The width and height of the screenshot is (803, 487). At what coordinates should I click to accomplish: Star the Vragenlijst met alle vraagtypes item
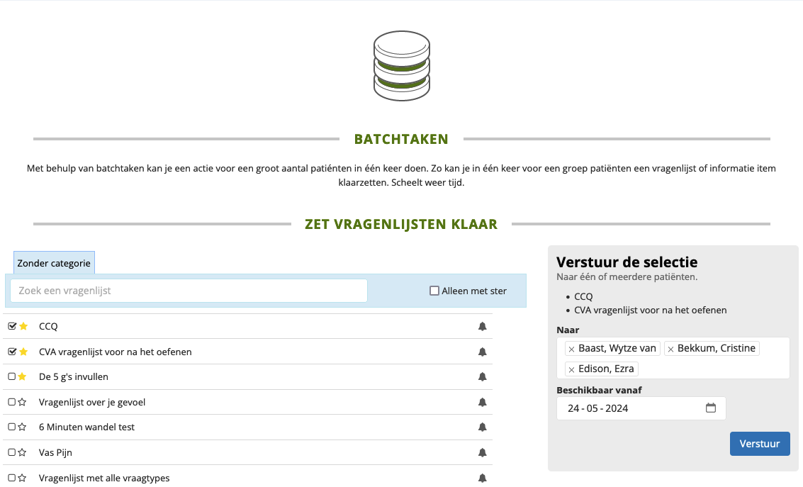pos(23,478)
